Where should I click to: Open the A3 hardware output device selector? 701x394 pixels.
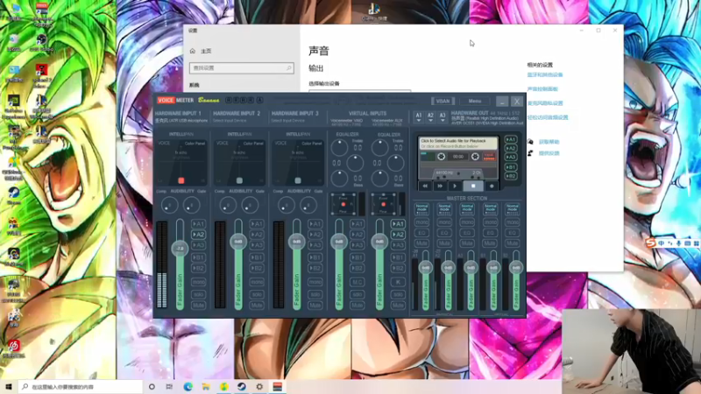tap(443, 117)
